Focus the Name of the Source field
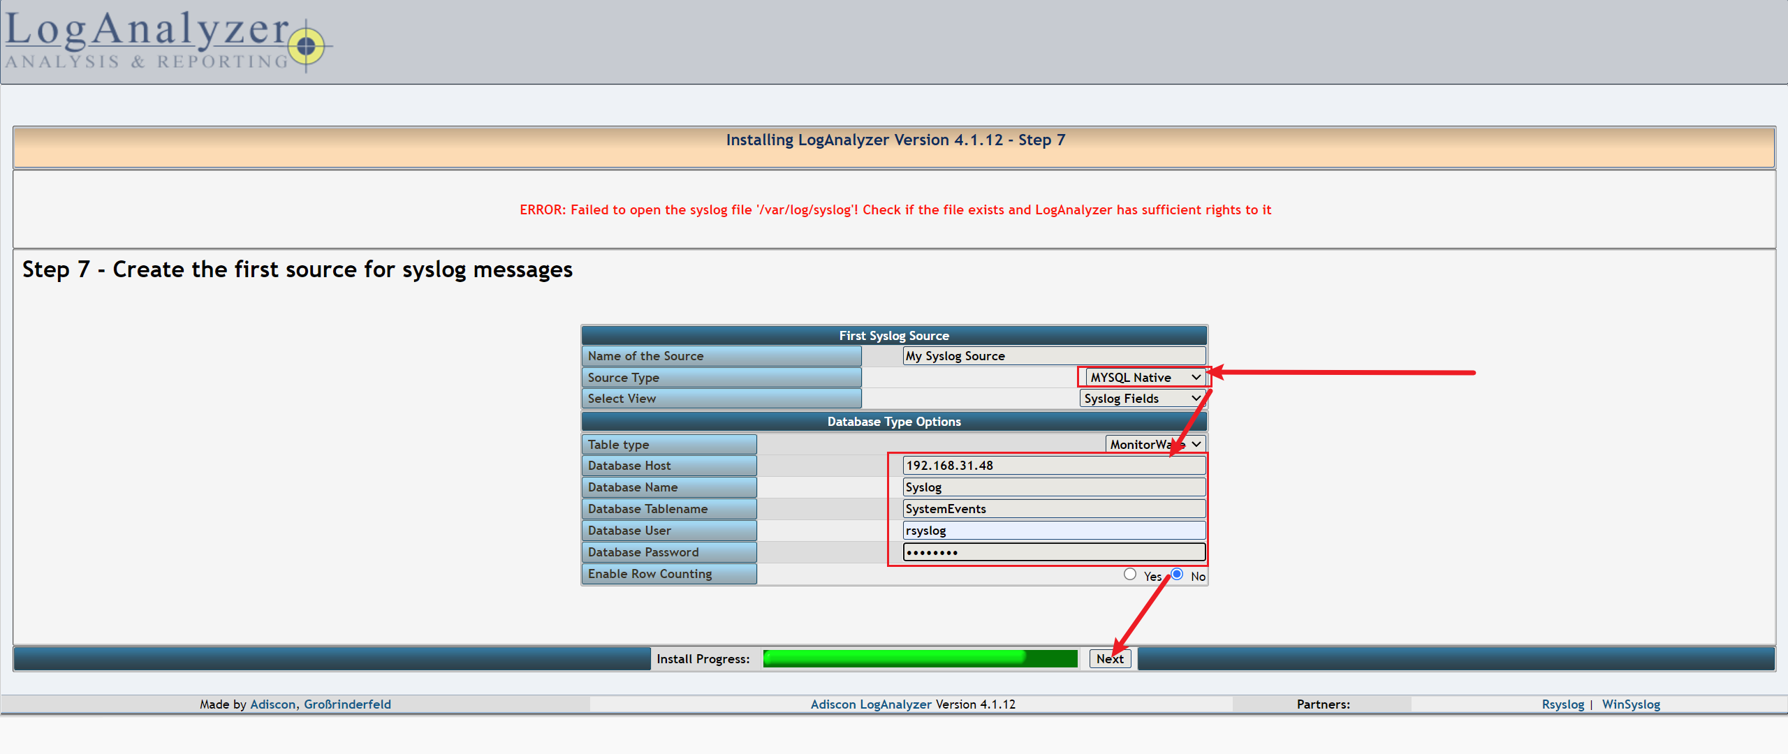The image size is (1788, 754). 1053,356
